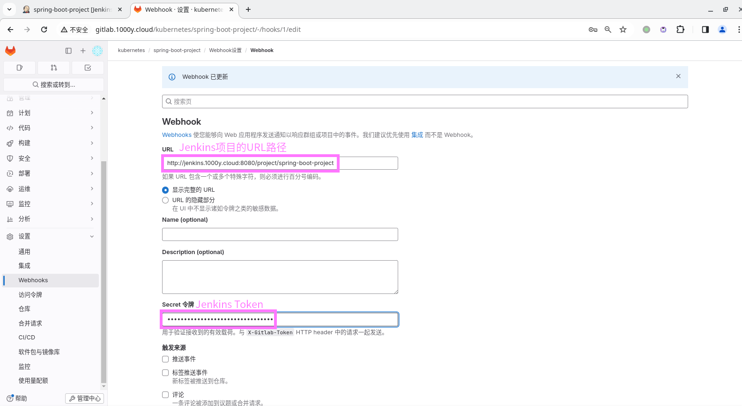This screenshot has width=742, height=406.
Task: Click the zoom magnifier icon in address bar
Action: pos(608,30)
